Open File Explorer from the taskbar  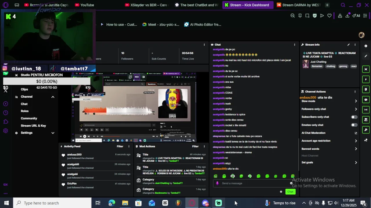(125, 203)
